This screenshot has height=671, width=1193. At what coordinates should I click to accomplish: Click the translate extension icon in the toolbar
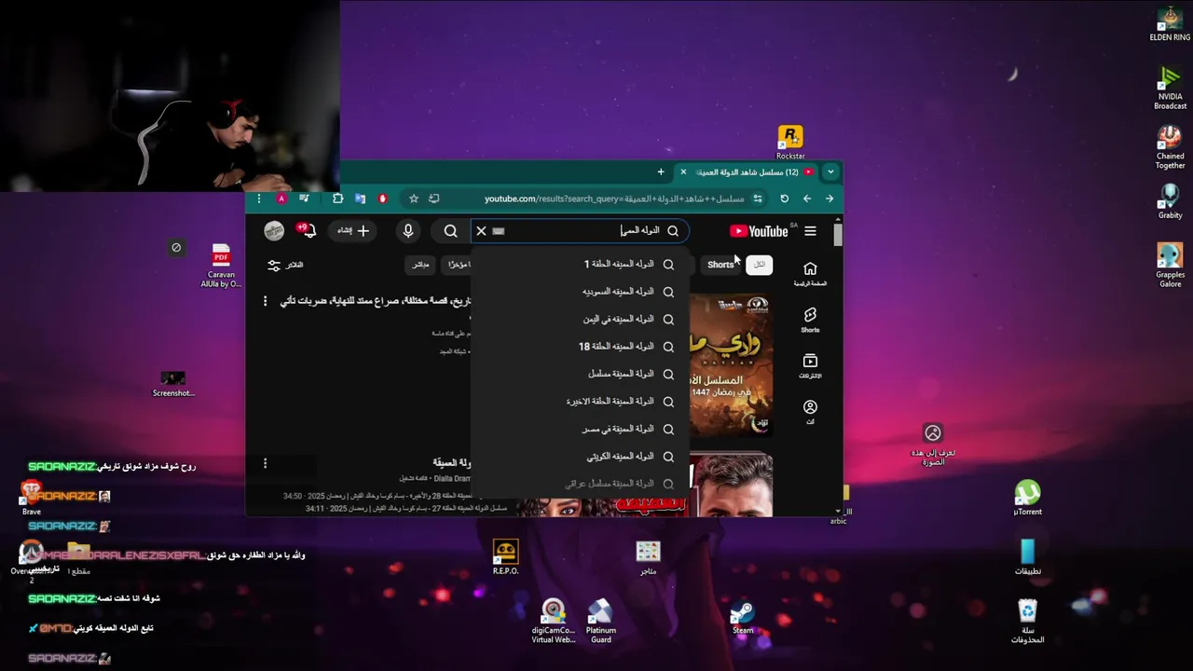pos(360,199)
